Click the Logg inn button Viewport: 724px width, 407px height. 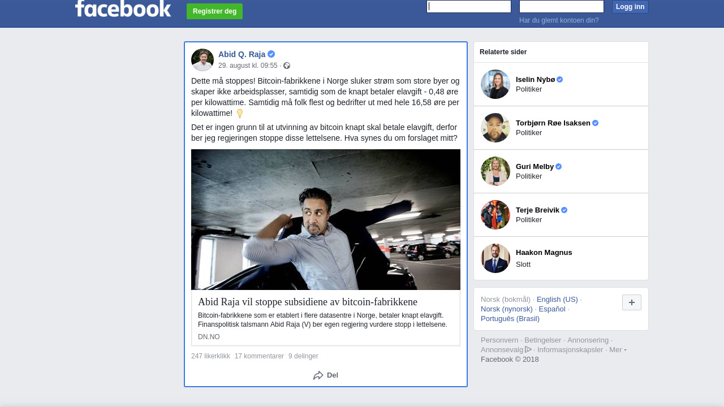coord(630,7)
